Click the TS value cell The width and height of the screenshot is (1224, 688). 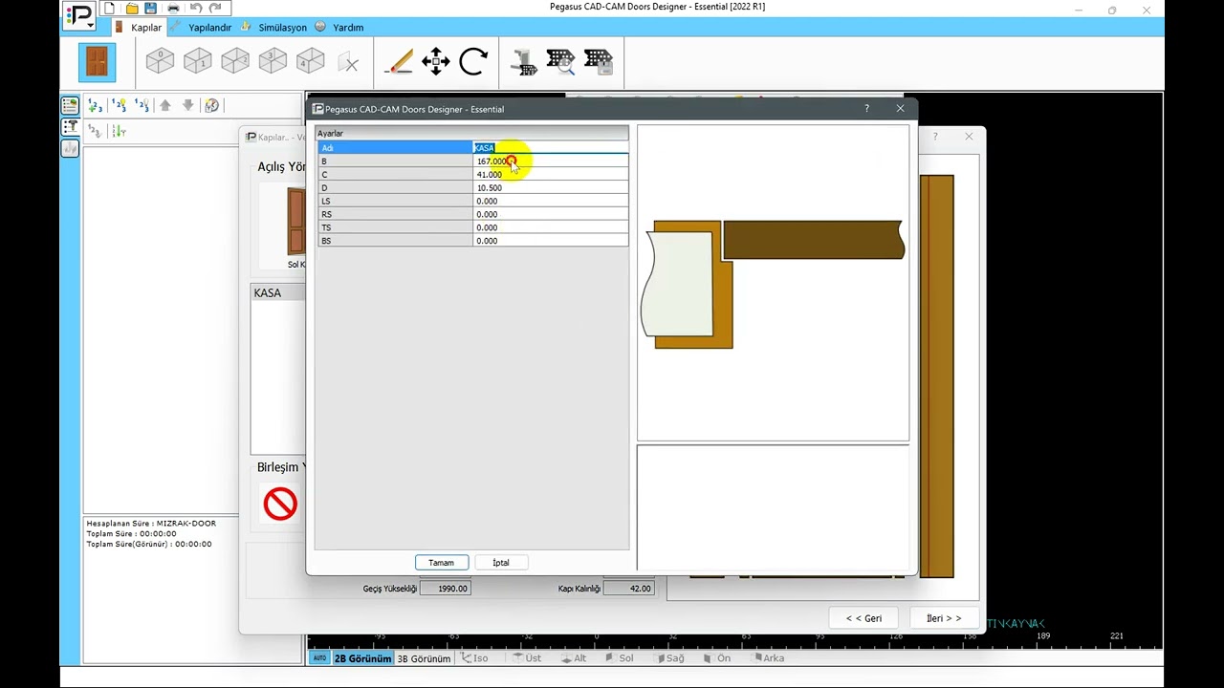point(551,228)
